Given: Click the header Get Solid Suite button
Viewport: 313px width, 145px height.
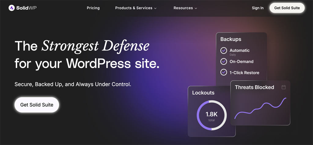Looking at the screenshot, I should pyautogui.click(x=287, y=8).
